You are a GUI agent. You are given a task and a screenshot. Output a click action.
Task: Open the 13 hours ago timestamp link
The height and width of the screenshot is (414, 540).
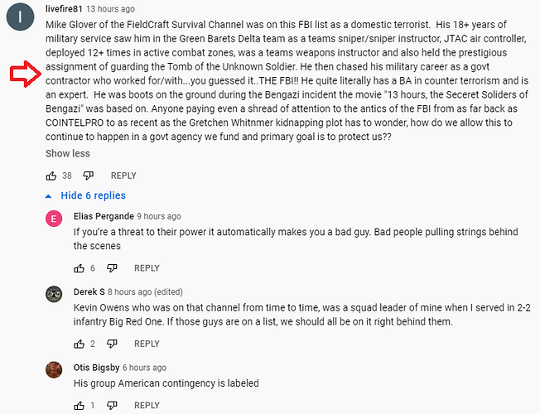pyautogui.click(x=110, y=9)
